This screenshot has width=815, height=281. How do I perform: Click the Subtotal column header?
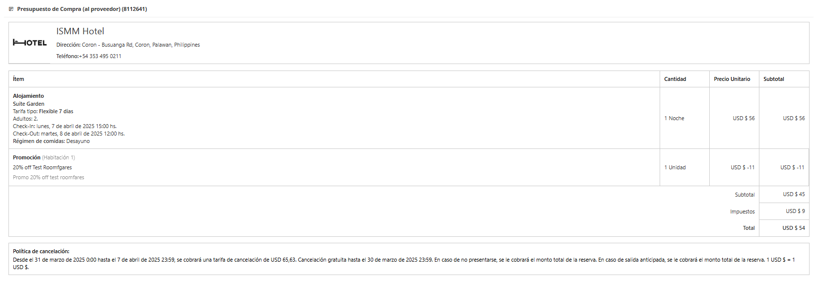pos(773,79)
